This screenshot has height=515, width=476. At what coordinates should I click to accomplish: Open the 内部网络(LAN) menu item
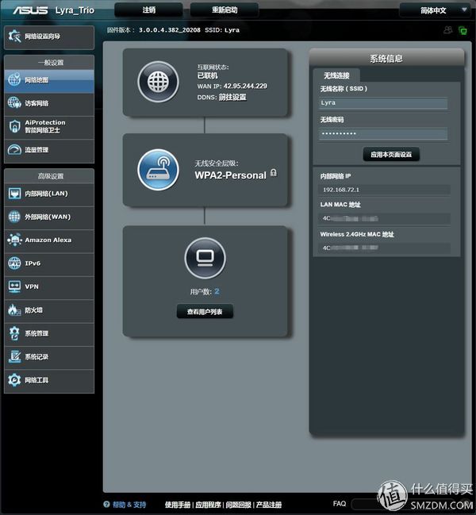[x=49, y=194]
